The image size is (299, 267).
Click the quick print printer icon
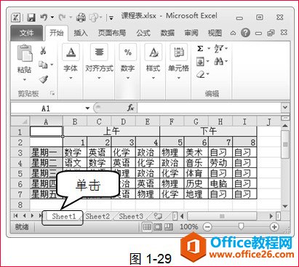coord(81,17)
